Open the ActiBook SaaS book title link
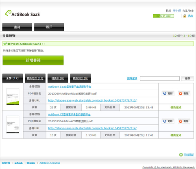The height and width of the screenshot is (169, 196). pos(70,87)
